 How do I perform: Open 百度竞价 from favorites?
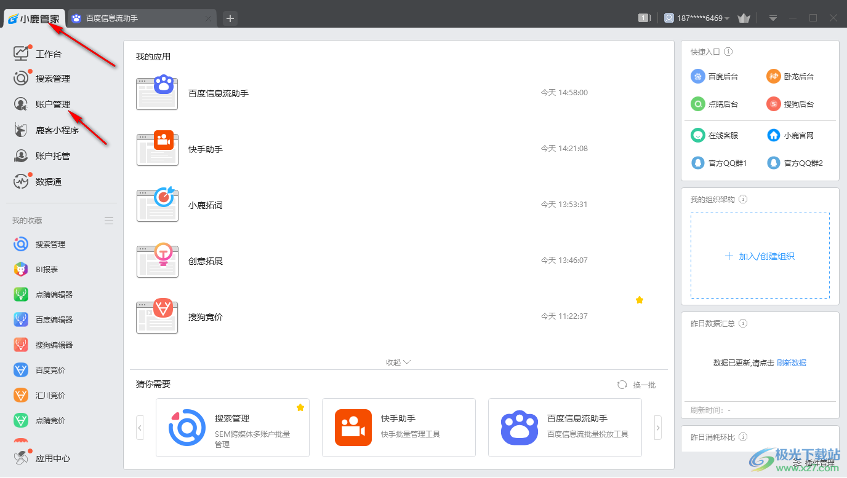(x=40, y=370)
